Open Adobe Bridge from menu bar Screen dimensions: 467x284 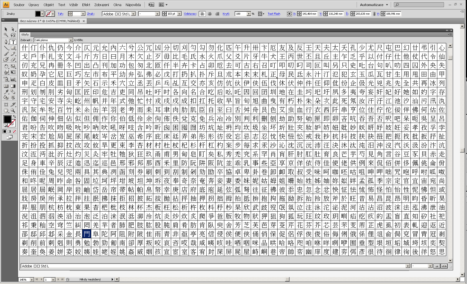(151, 5)
